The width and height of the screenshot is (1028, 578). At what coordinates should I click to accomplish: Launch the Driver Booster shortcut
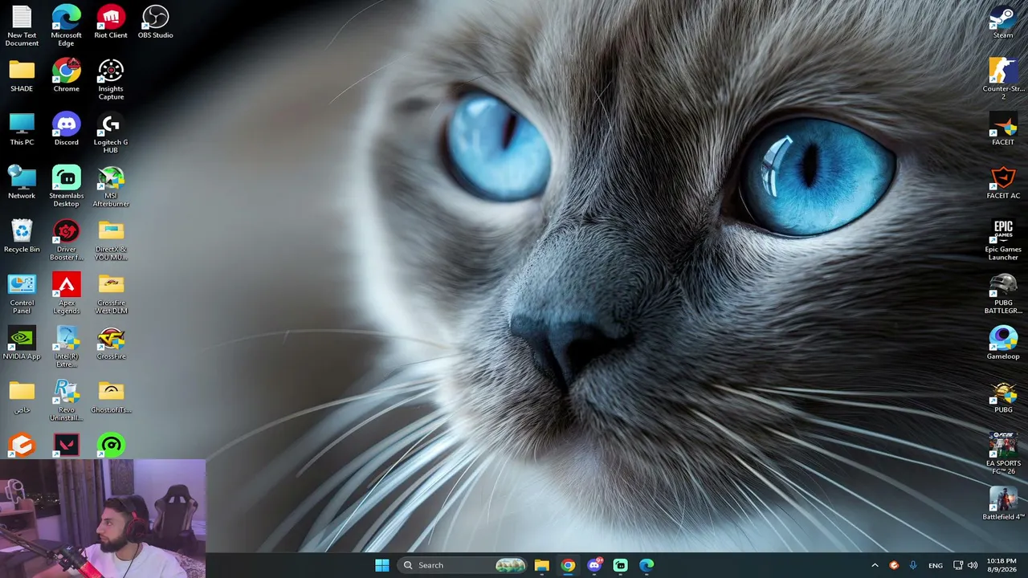click(66, 240)
